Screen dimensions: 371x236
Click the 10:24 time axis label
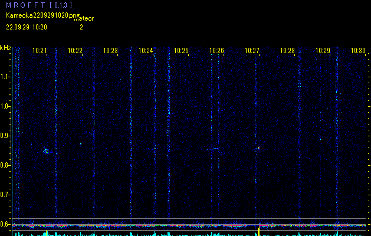[146, 51]
